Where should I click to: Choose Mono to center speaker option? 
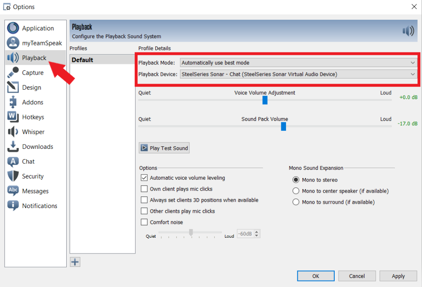click(x=296, y=190)
